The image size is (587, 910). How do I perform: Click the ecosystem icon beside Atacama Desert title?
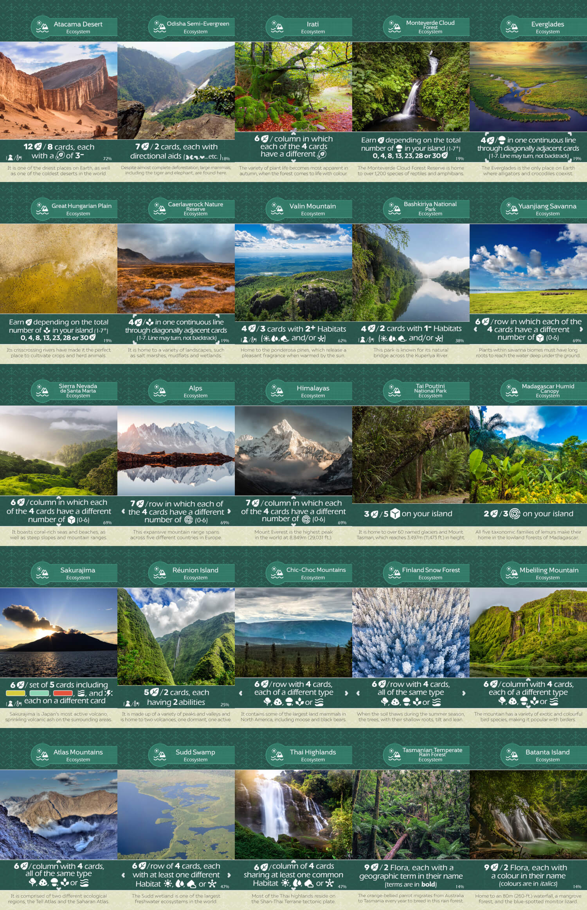(42, 27)
